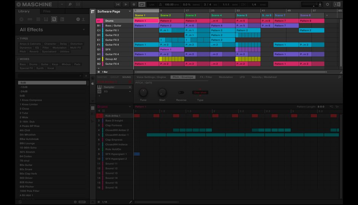Image resolution: width=358 pixels, height=205 pixels.
Task: Toggle the Link button in header
Action: (x=152, y=4)
